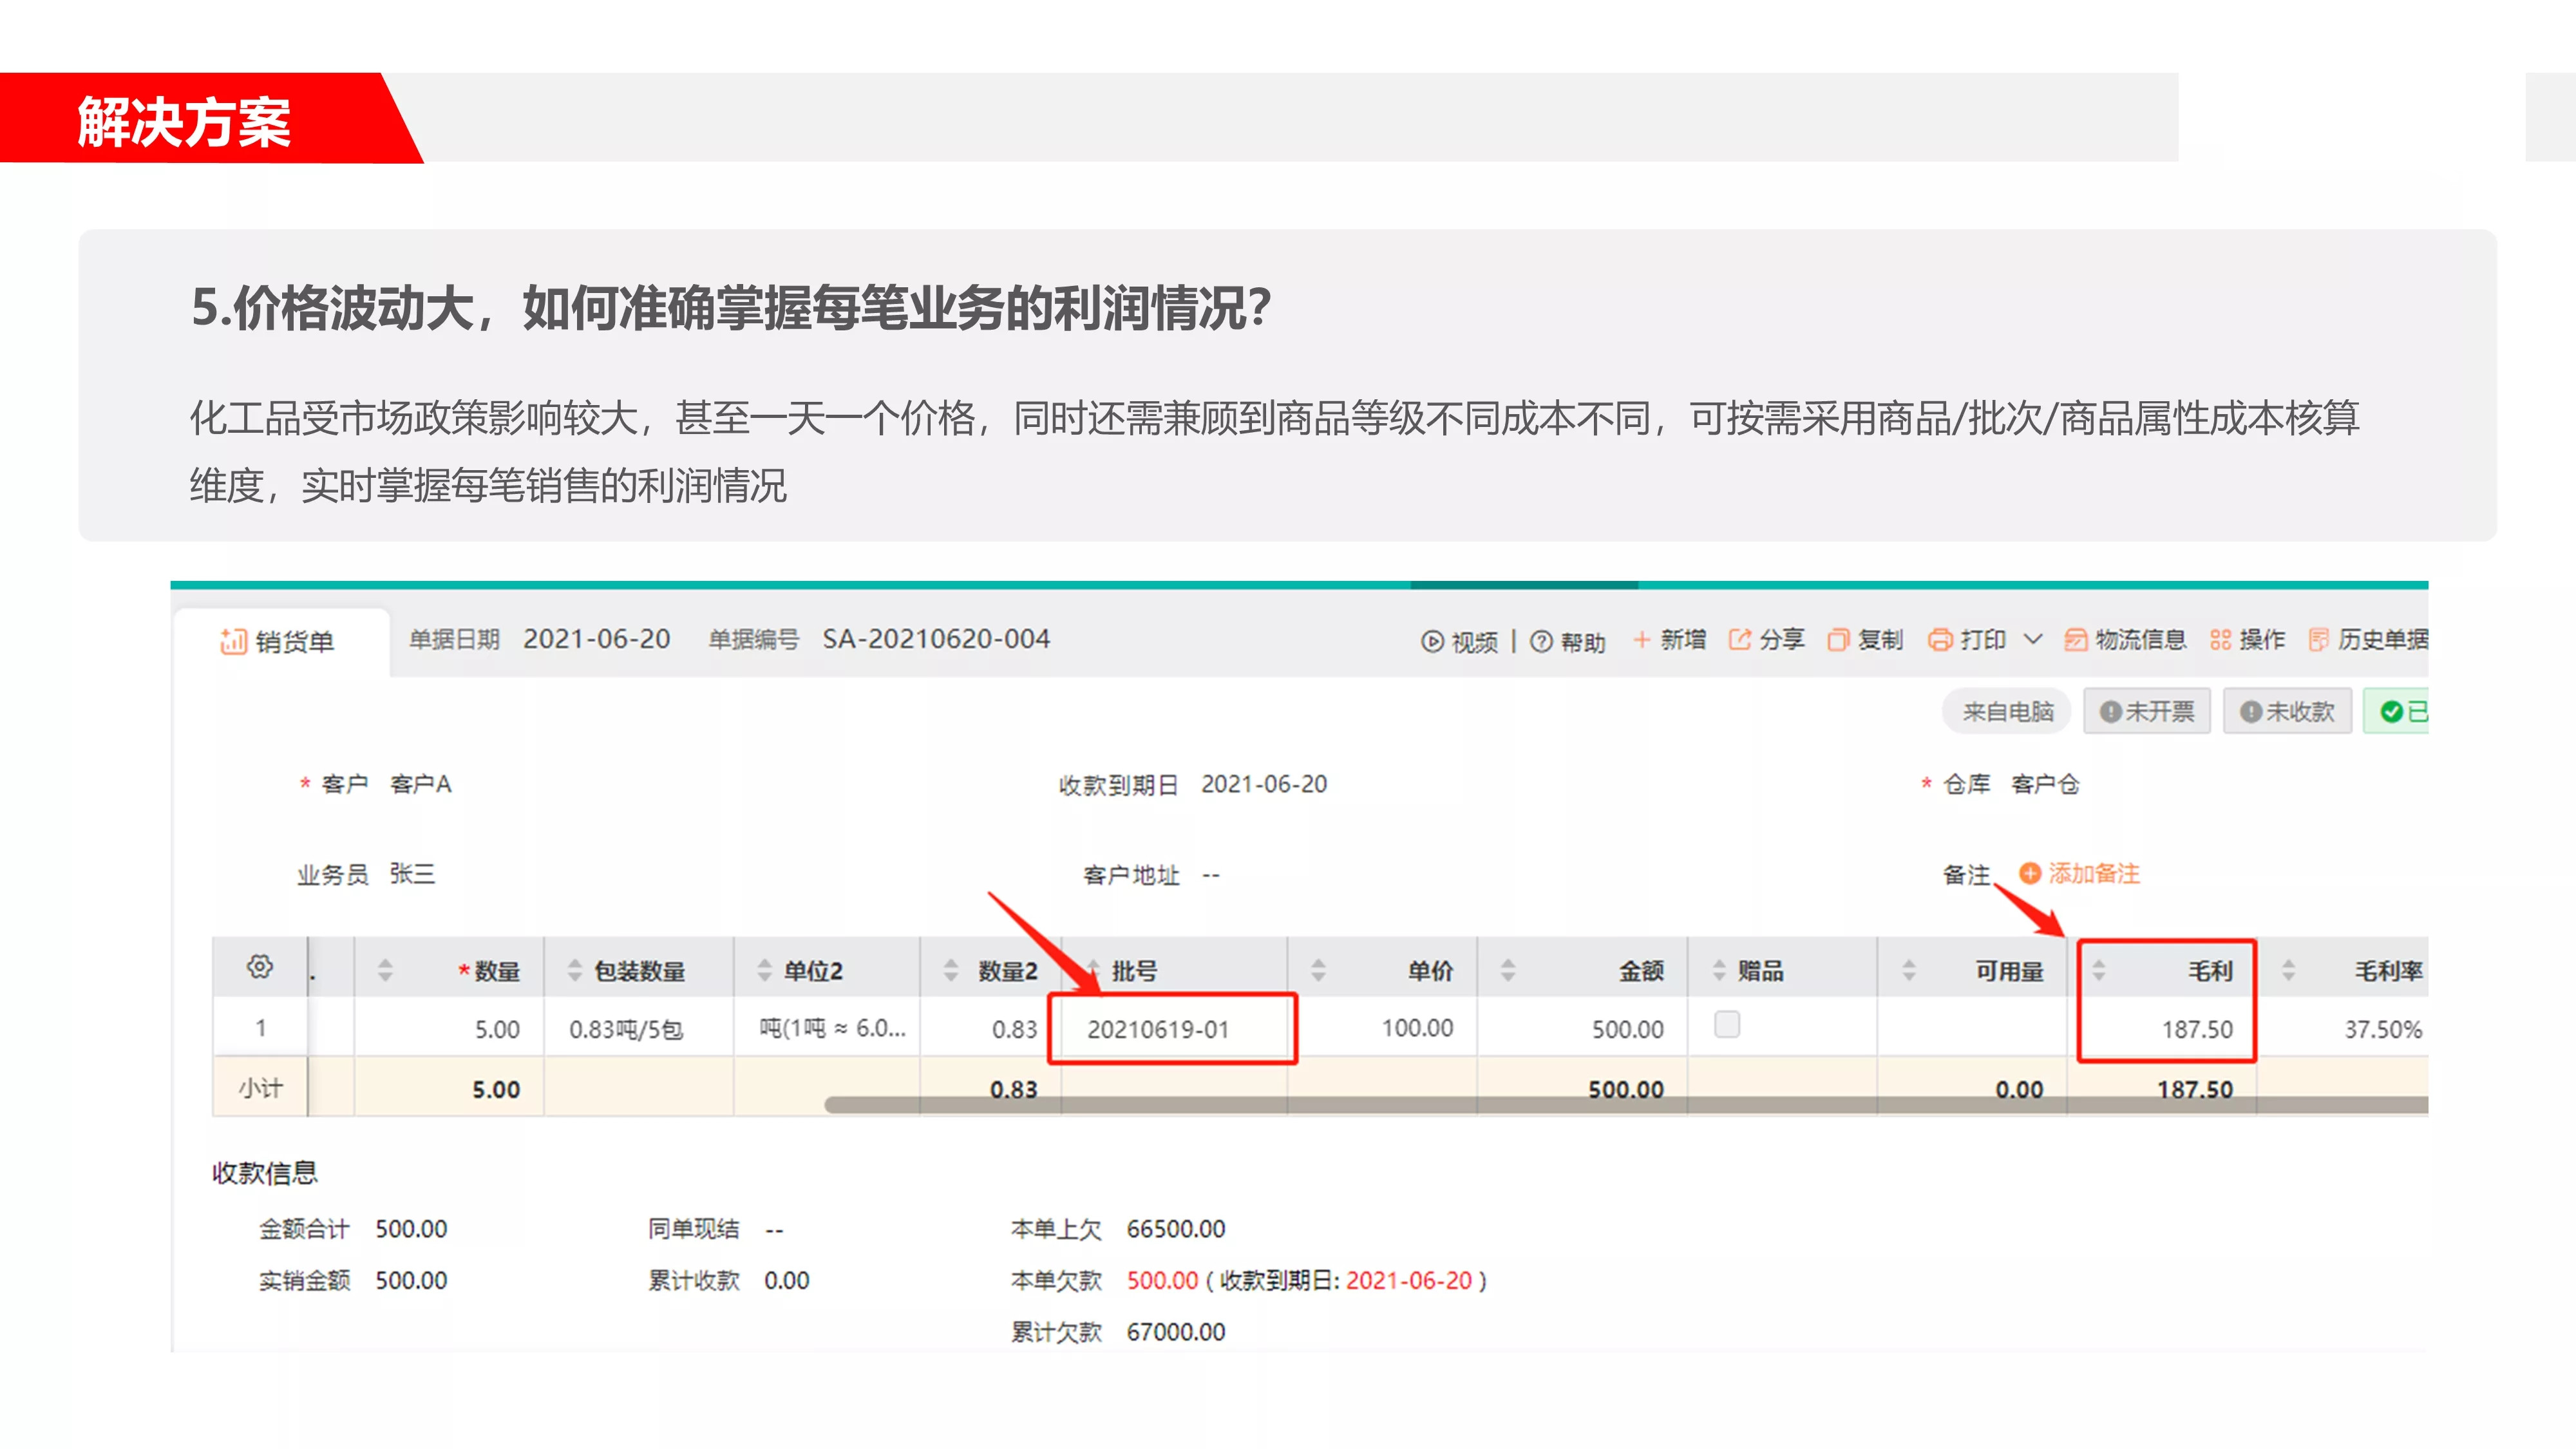2576x1449 pixels.
Task: Sort by 金额 column arrows
Action: 1508,970
